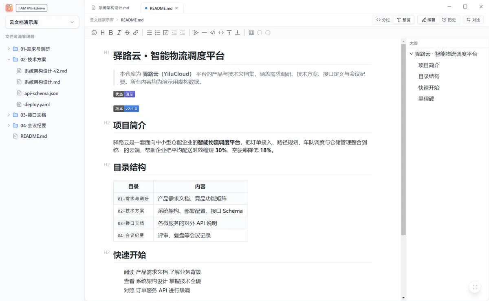
Task: Jump to 快速开始 in outline
Action: click(429, 88)
